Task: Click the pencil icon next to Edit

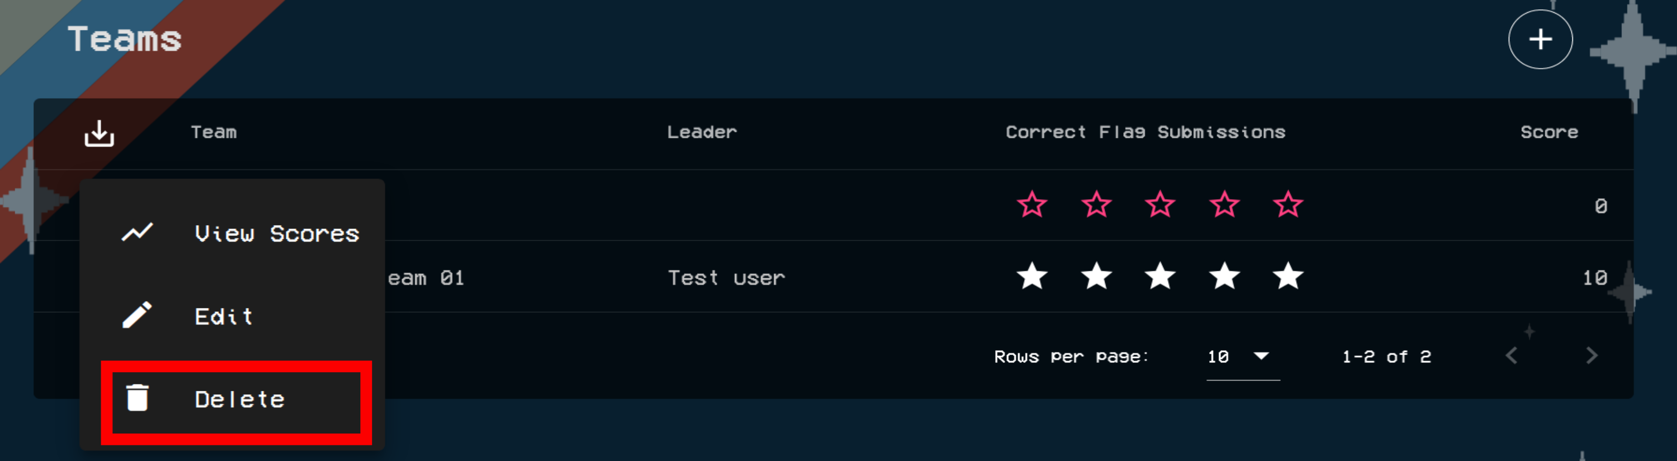Action: (137, 315)
